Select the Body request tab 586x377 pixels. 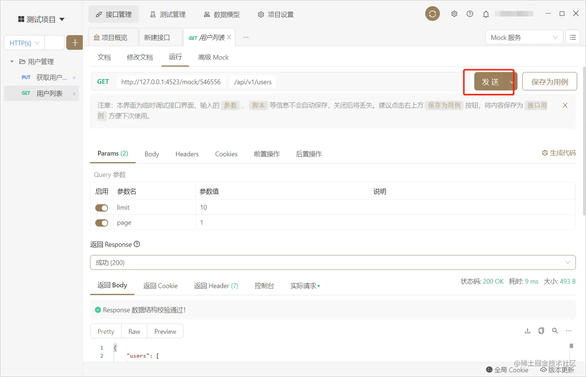pos(152,154)
